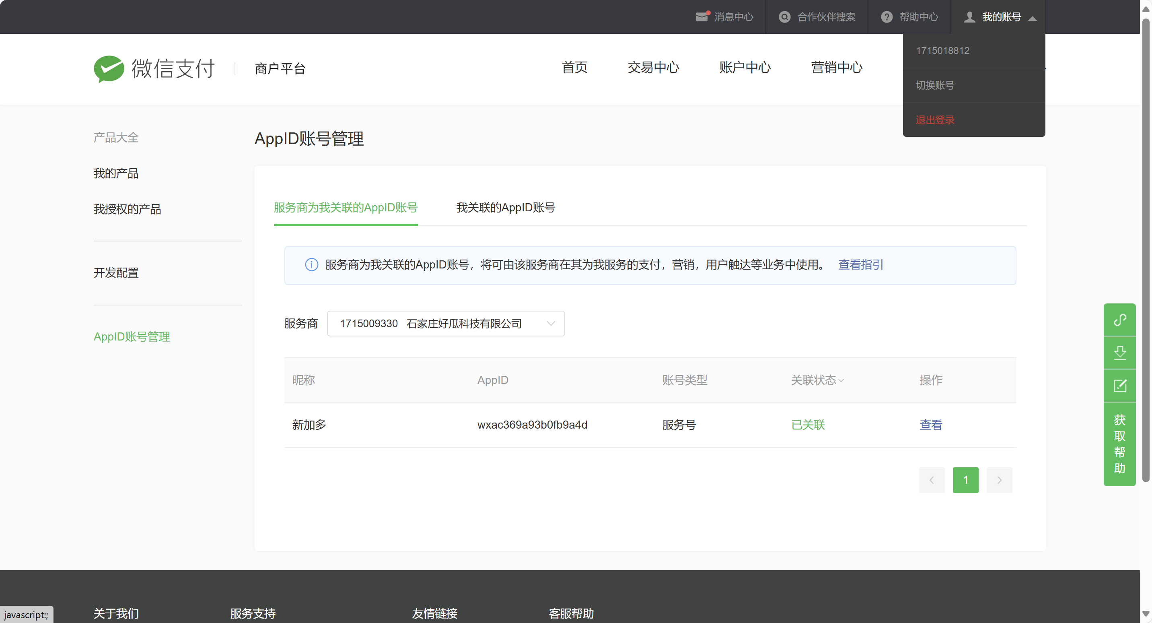1152x623 pixels.
Task: Open the 查看指引 link
Action: coord(860,265)
